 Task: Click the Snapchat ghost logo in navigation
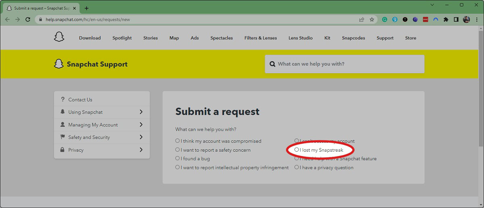point(59,37)
